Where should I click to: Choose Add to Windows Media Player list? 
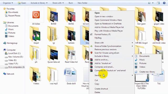[109, 27]
